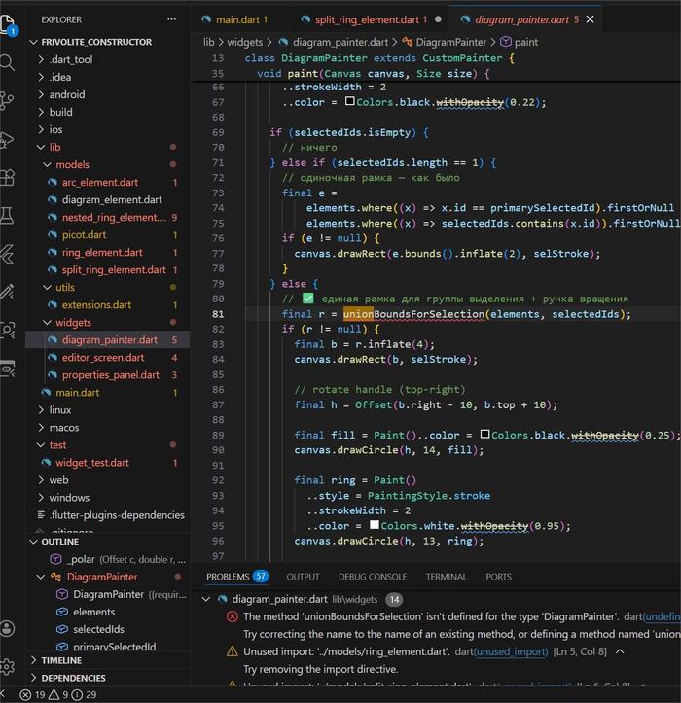Image resolution: width=681 pixels, height=703 pixels.
Task: Switch to the Terminal panel tab
Action: point(446,577)
